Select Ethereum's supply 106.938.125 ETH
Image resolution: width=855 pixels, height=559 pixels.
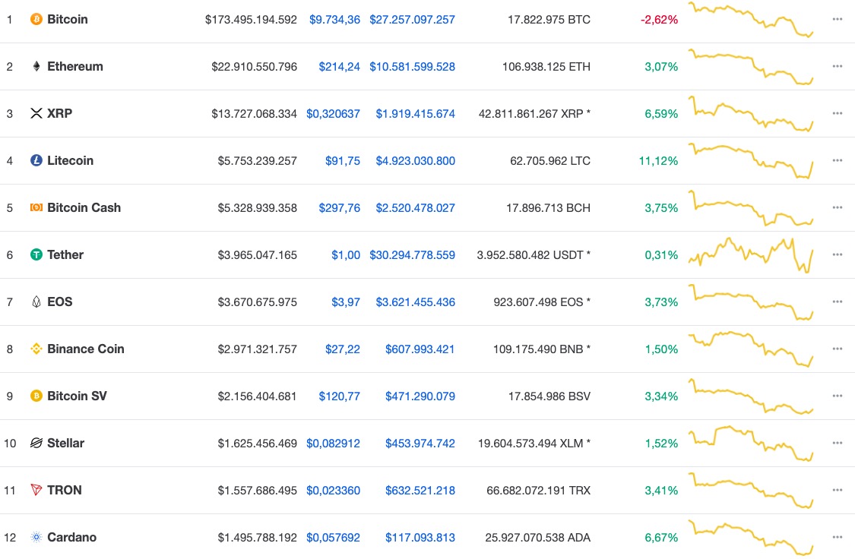(x=546, y=67)
